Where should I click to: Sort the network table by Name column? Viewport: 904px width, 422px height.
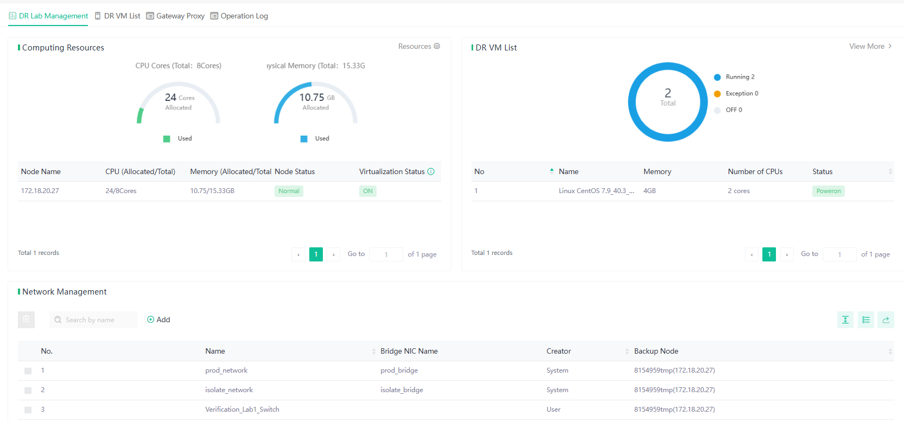373,351
